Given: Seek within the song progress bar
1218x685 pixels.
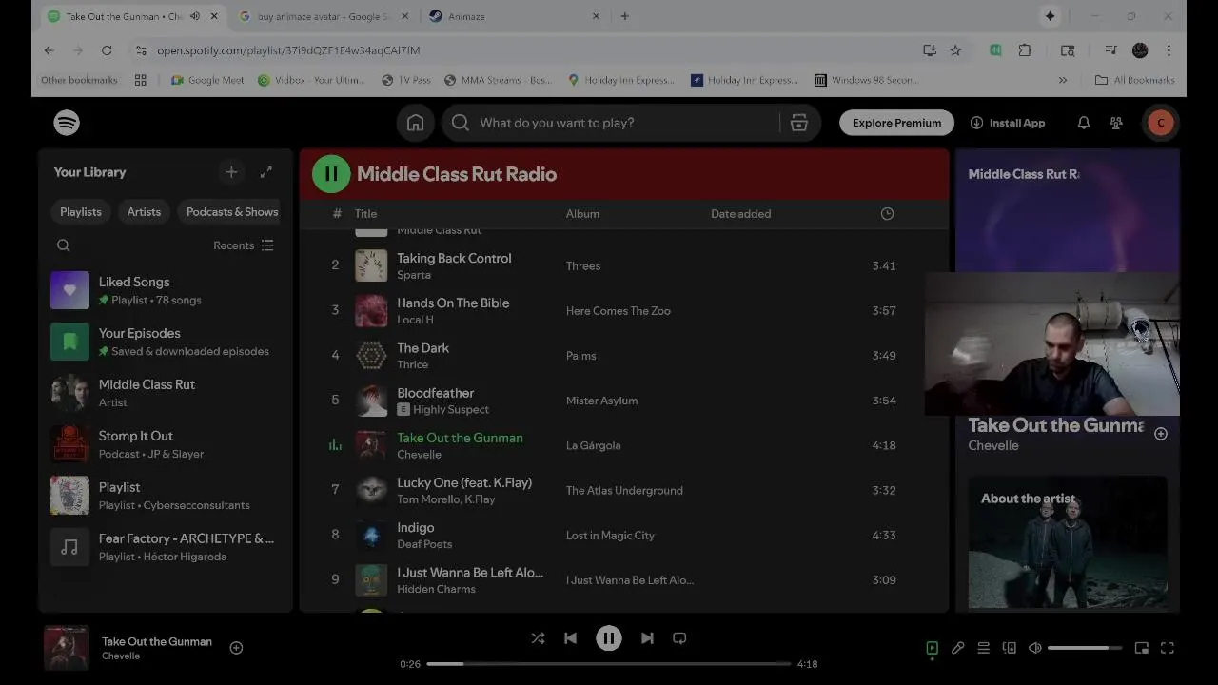Looking at the screenshot, I should [x=608, y=664].
